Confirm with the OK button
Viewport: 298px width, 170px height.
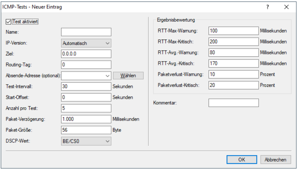pyautogui.click(x=242, y=159)
